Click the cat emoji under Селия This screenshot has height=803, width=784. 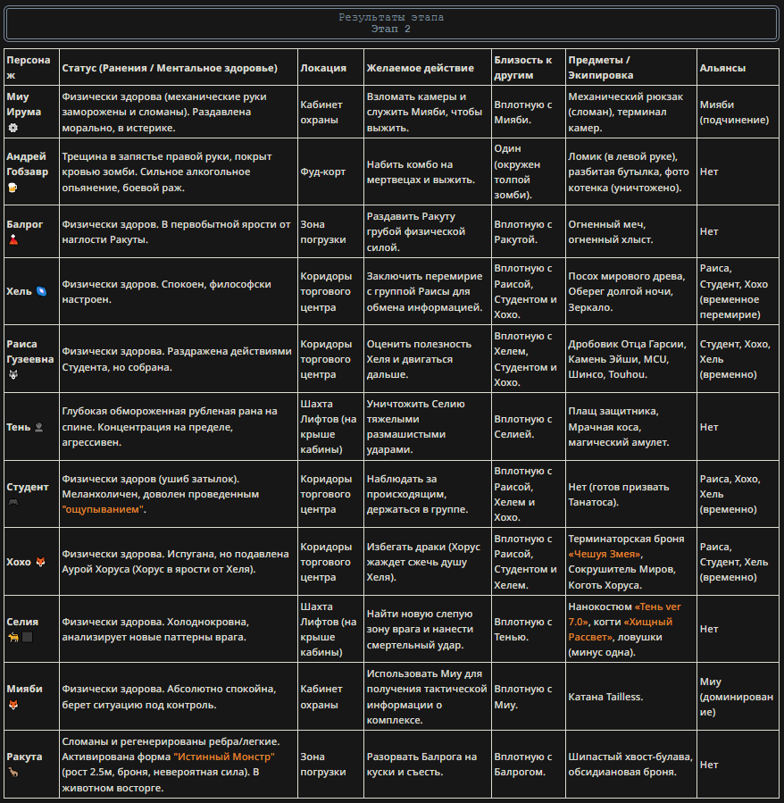click(x=13, y=637)
